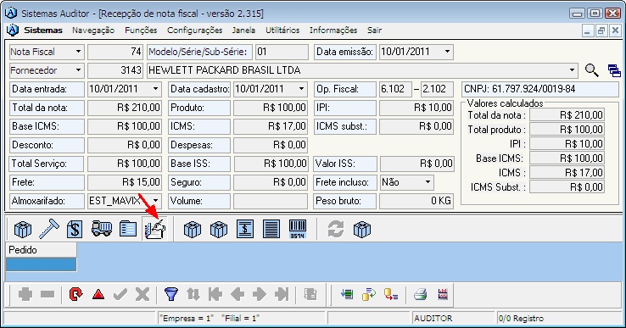Go to last record arrow icon

[x=282, y=294]
